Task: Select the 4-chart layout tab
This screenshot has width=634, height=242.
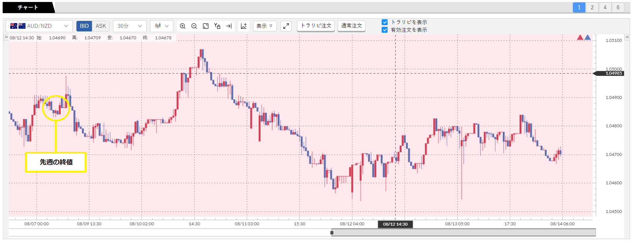Action: tap(605, 7)
